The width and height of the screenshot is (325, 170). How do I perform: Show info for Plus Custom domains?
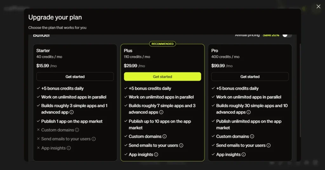click(165, 137)
